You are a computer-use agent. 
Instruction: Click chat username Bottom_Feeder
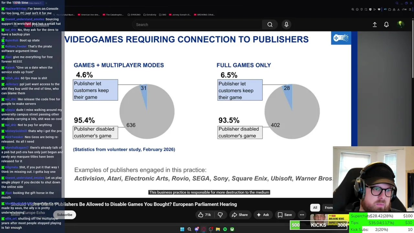pos(16,46)
